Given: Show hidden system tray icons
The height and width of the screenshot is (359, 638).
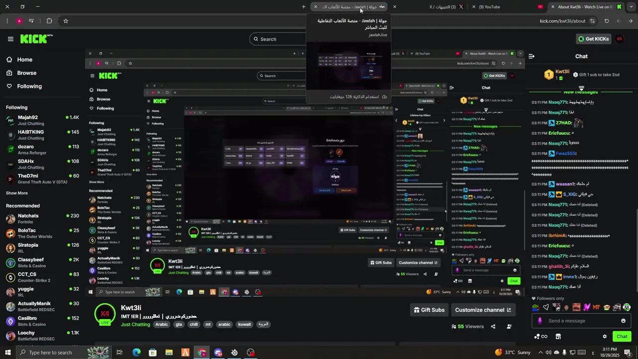Looking at the screenshot, I should click(x=541, y=353).
